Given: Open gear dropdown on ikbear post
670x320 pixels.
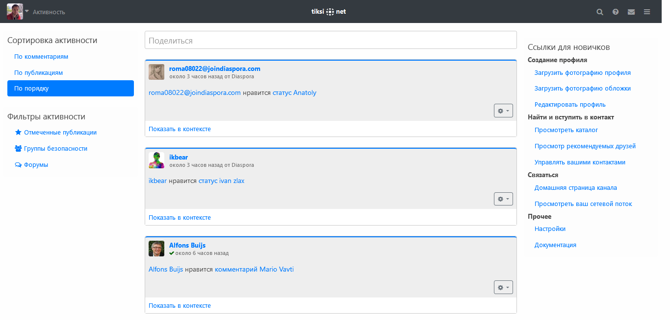Looking at the screenshot, I should pos(503,199).
